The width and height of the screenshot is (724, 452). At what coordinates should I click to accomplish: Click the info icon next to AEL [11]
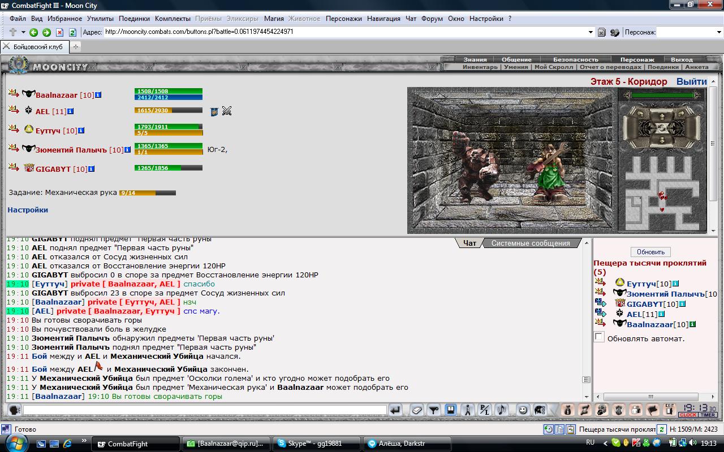70,111
